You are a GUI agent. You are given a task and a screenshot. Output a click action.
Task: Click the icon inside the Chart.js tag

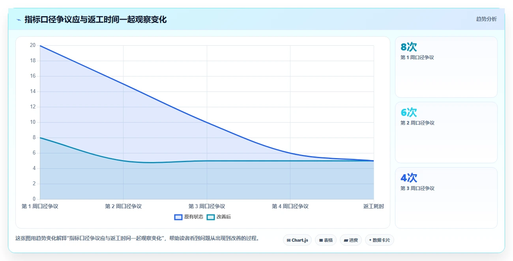(x=289, y=240)
